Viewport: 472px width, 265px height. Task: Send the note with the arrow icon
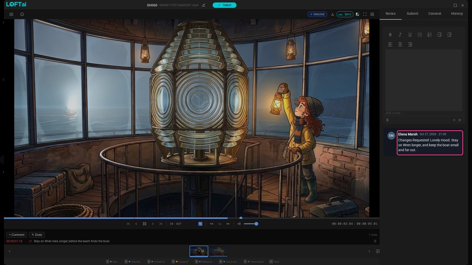(x=460, y=120)
